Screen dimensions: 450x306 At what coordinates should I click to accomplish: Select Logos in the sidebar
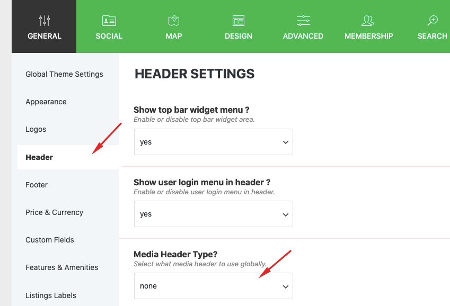click(36, 129)
